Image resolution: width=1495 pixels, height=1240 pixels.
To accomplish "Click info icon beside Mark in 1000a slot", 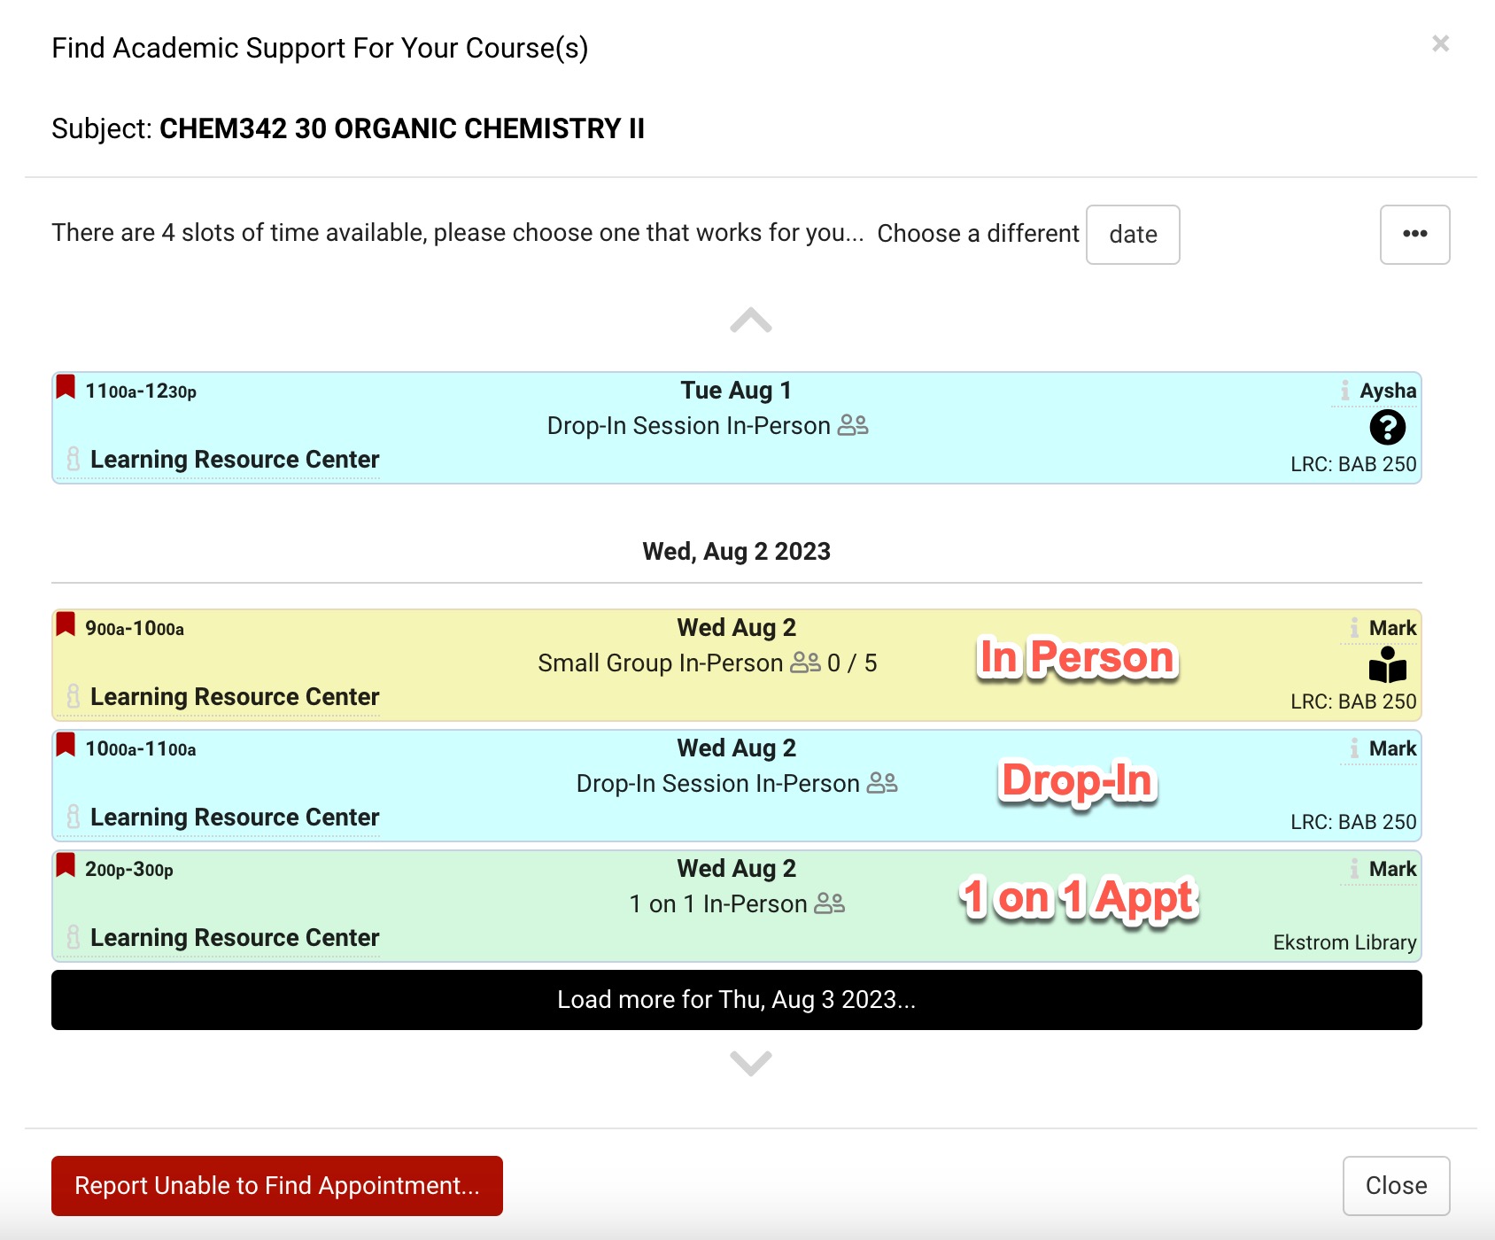I will click(x=1354, y=748).
